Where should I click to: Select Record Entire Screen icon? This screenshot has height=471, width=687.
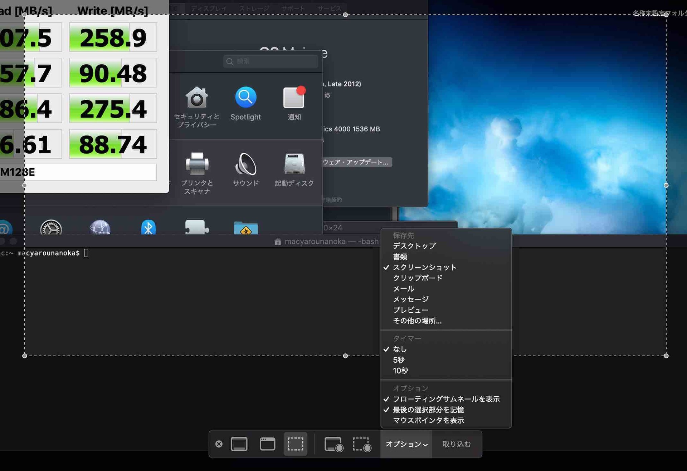point(333,444)
